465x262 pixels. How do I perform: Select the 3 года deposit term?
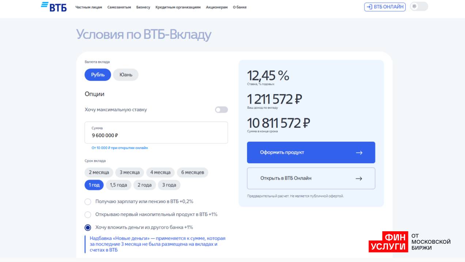click(x=169, y=185)
